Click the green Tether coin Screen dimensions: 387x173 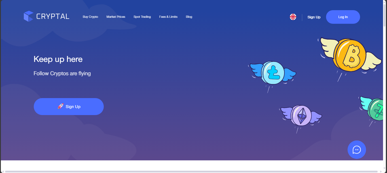coord(378,110)
